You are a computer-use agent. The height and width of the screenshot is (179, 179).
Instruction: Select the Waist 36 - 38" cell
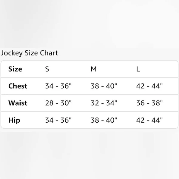tap(149, 103)
